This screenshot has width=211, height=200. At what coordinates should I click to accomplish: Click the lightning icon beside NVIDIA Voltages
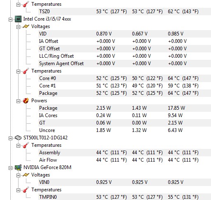(26, 175)
